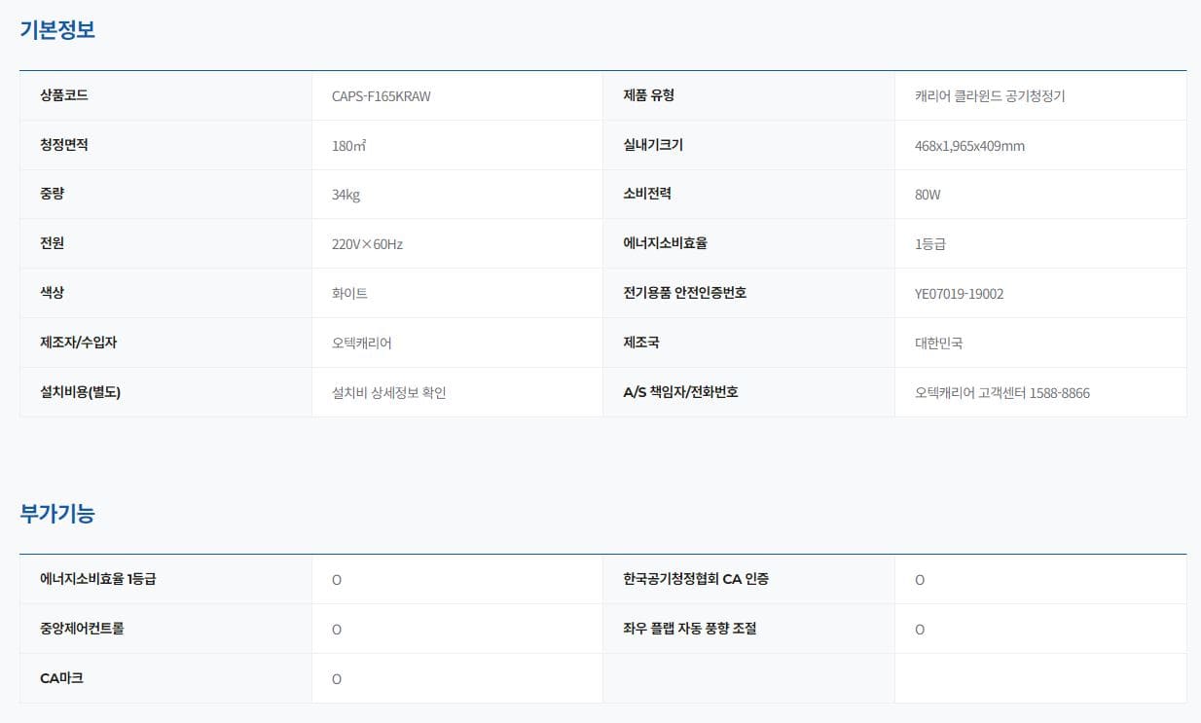Click the 소비전력 value 80W
This screenshot has width=1201, height=723.
point(928,195)
